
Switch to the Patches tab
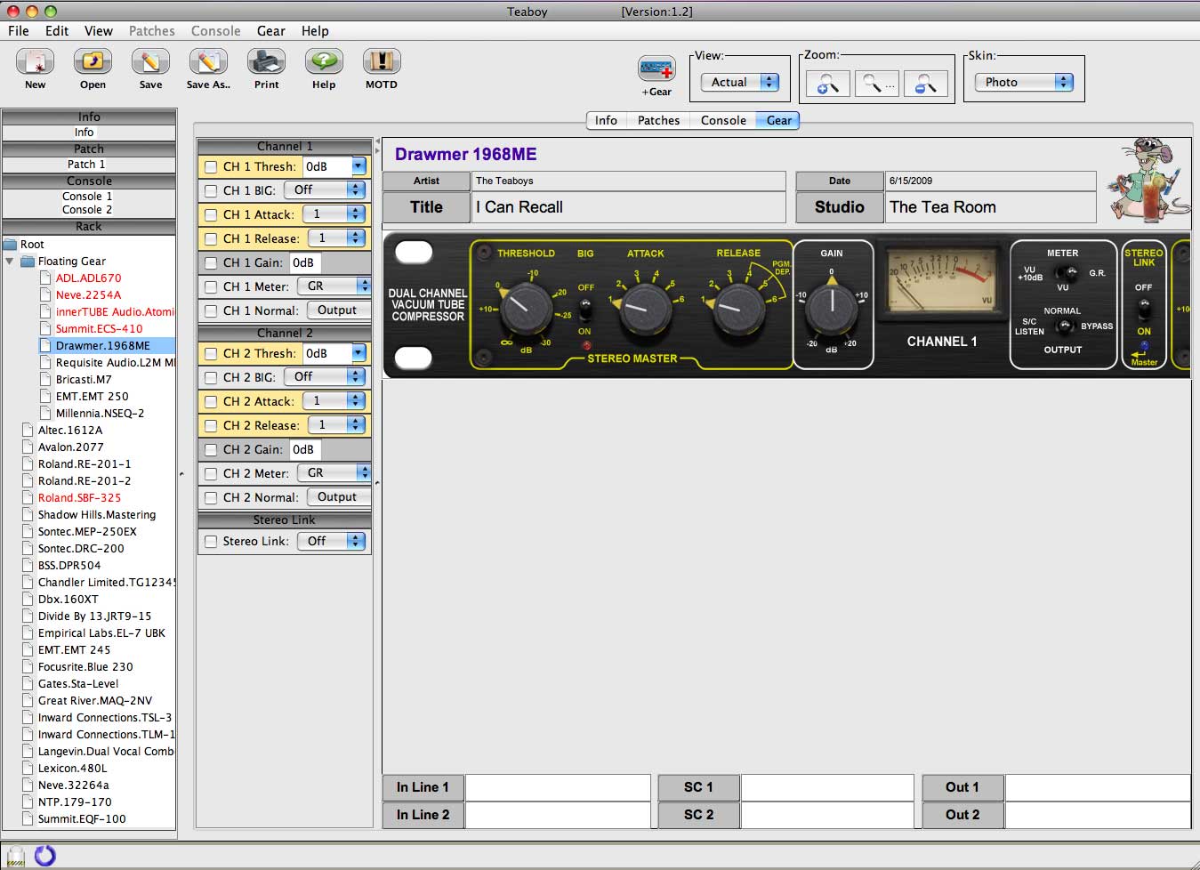tap(658, 120)
